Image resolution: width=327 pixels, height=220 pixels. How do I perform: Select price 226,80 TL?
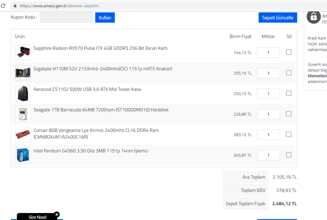tap(243, 114)
